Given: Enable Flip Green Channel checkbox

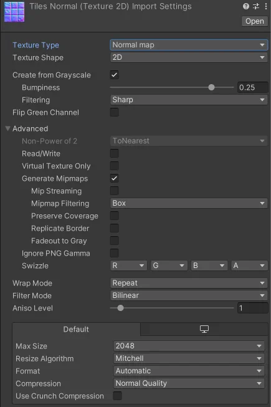Looking at the screenshot, I should coord(115,112).
